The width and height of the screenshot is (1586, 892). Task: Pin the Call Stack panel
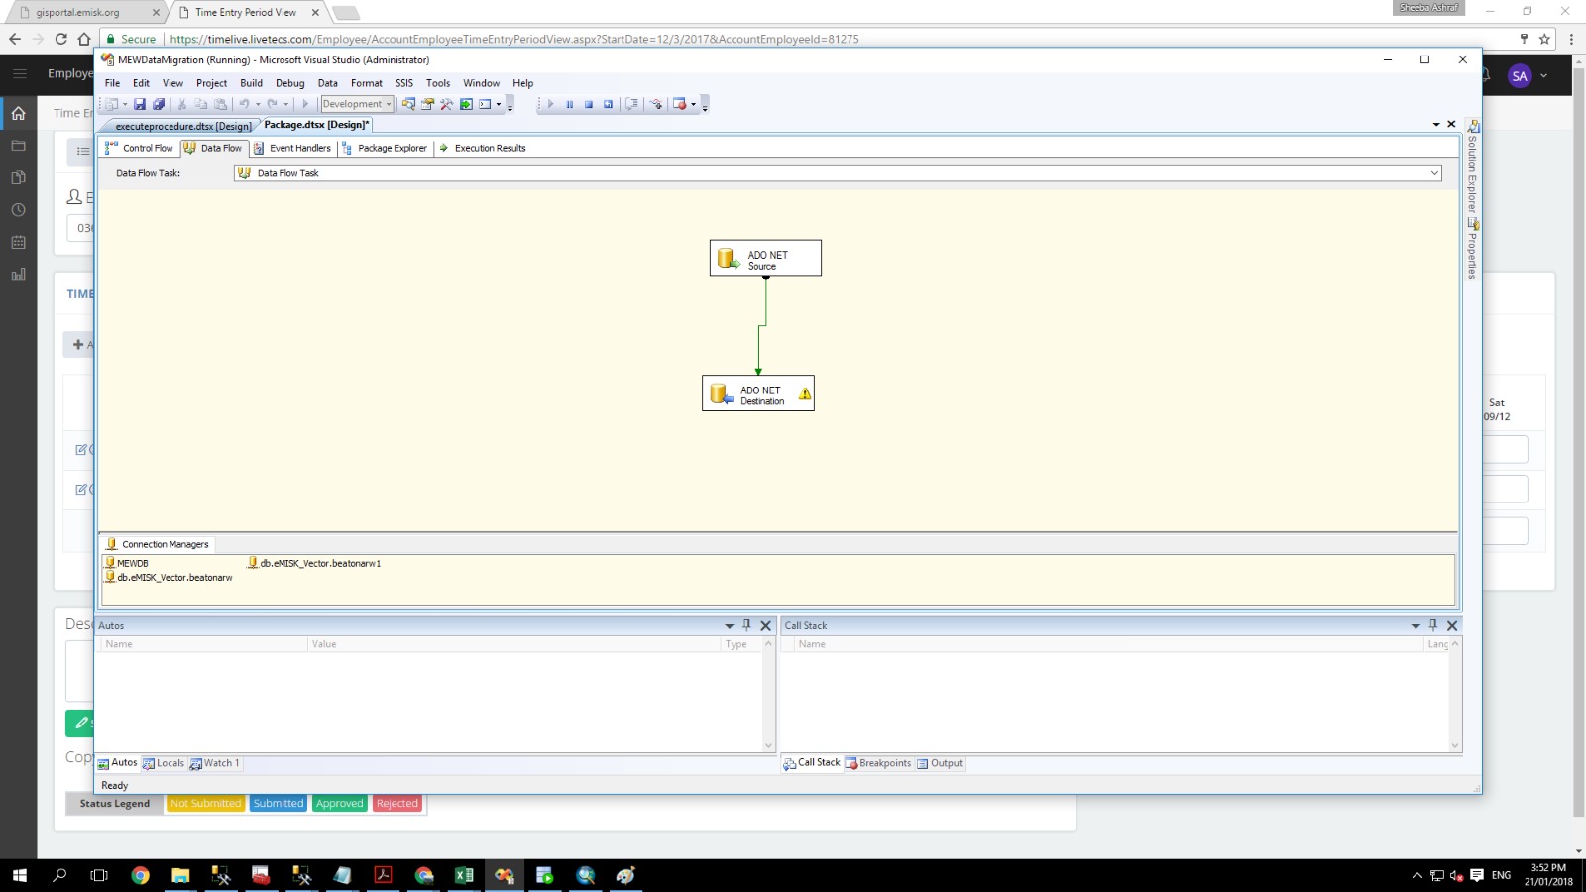point(1433,625)
